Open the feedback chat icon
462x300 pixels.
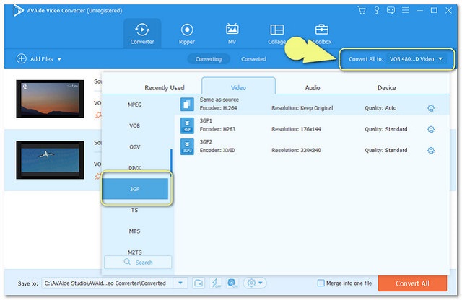pyautogui.click(x=391, y=11)
